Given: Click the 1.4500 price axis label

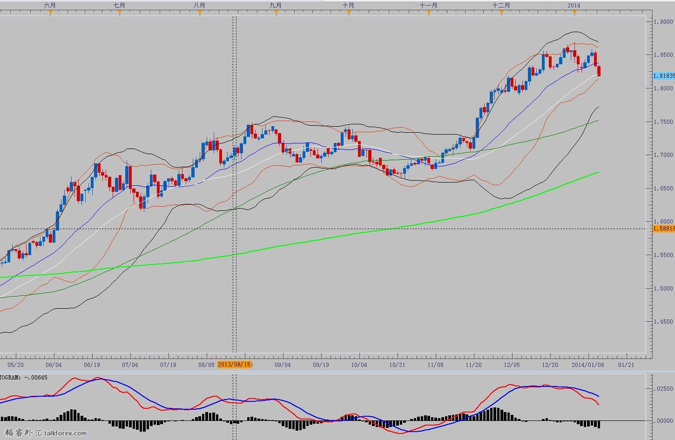Looking at the screenshot, I should pyautogui.click(x=663, y=322).
